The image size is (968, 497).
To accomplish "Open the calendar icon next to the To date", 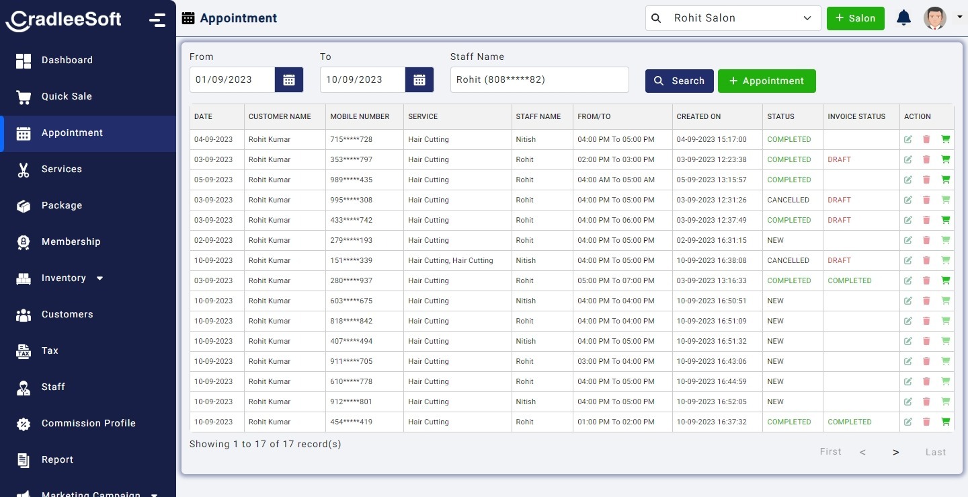I will click(x=419, y=79).
